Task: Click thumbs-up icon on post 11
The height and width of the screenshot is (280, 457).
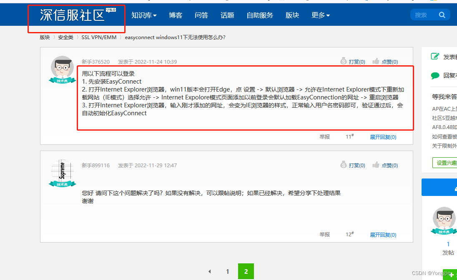Action: 376,61
